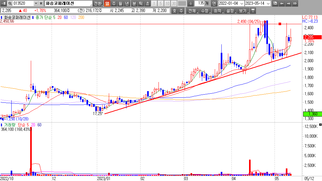Click the 호 quote button
Viewport: 322px width, 181px height.
pyautogui.click(x=174, y=11)
